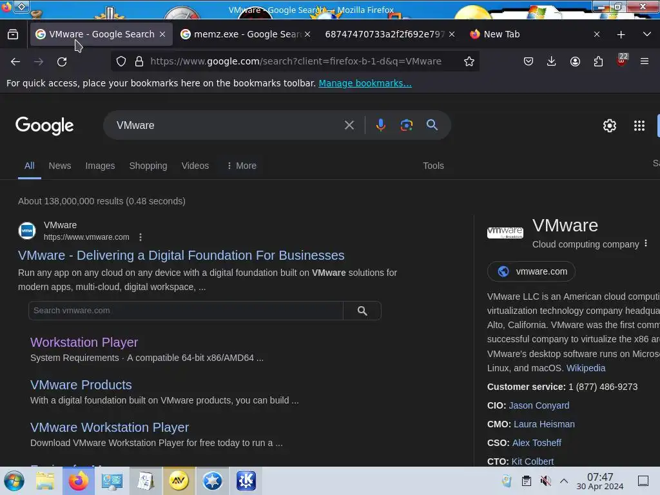The height and width of the screenshot is (495, 660).
Task: Open a new tab with the plus button
Action: point(621,35)
